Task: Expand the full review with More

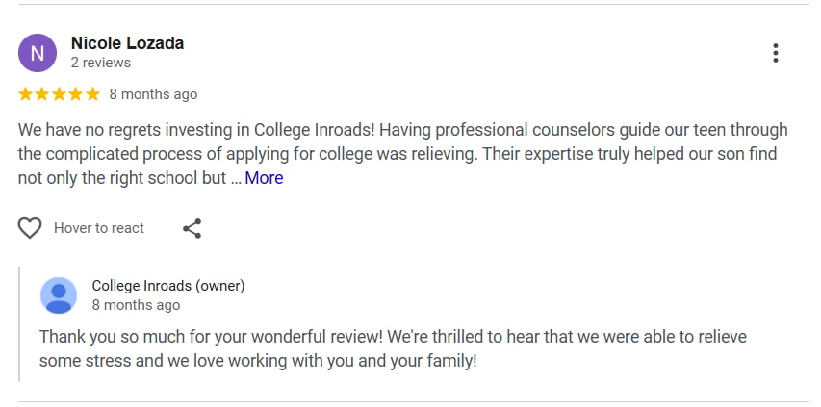Action: coord(264,178)
